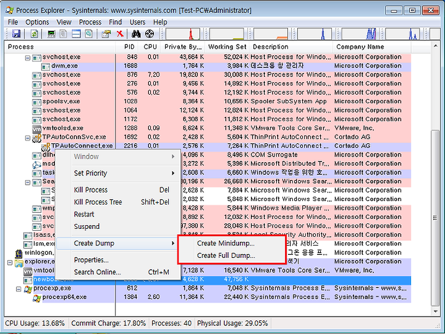Click the yellow commit history mini graph
Image resolution: width=445 pixels, height=334 pixels.
pyautogui.click(x=226, y=34)
